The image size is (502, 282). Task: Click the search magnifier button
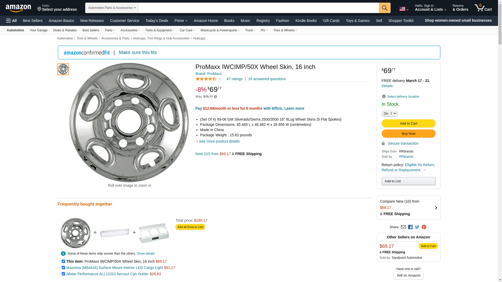coord(384,8)
